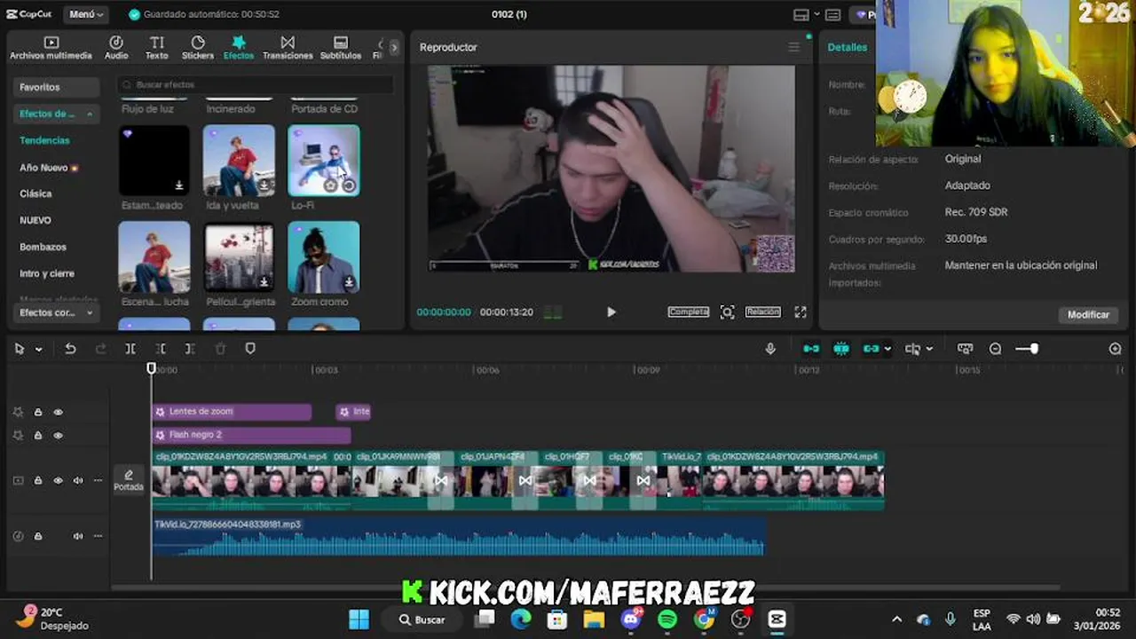Lock the Lentes de zoom effect track
Viewport: 1136px width, 639px height.
[x=38, y=413]
